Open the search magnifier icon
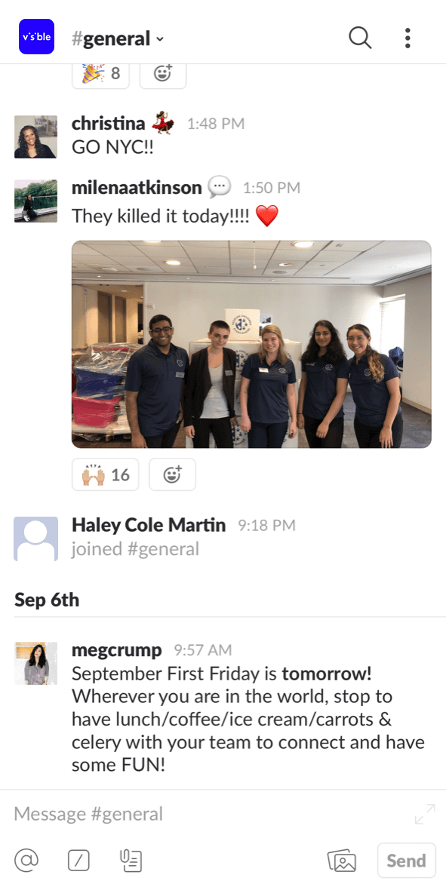This screenshot has width=446, height=887. [360, 38]
